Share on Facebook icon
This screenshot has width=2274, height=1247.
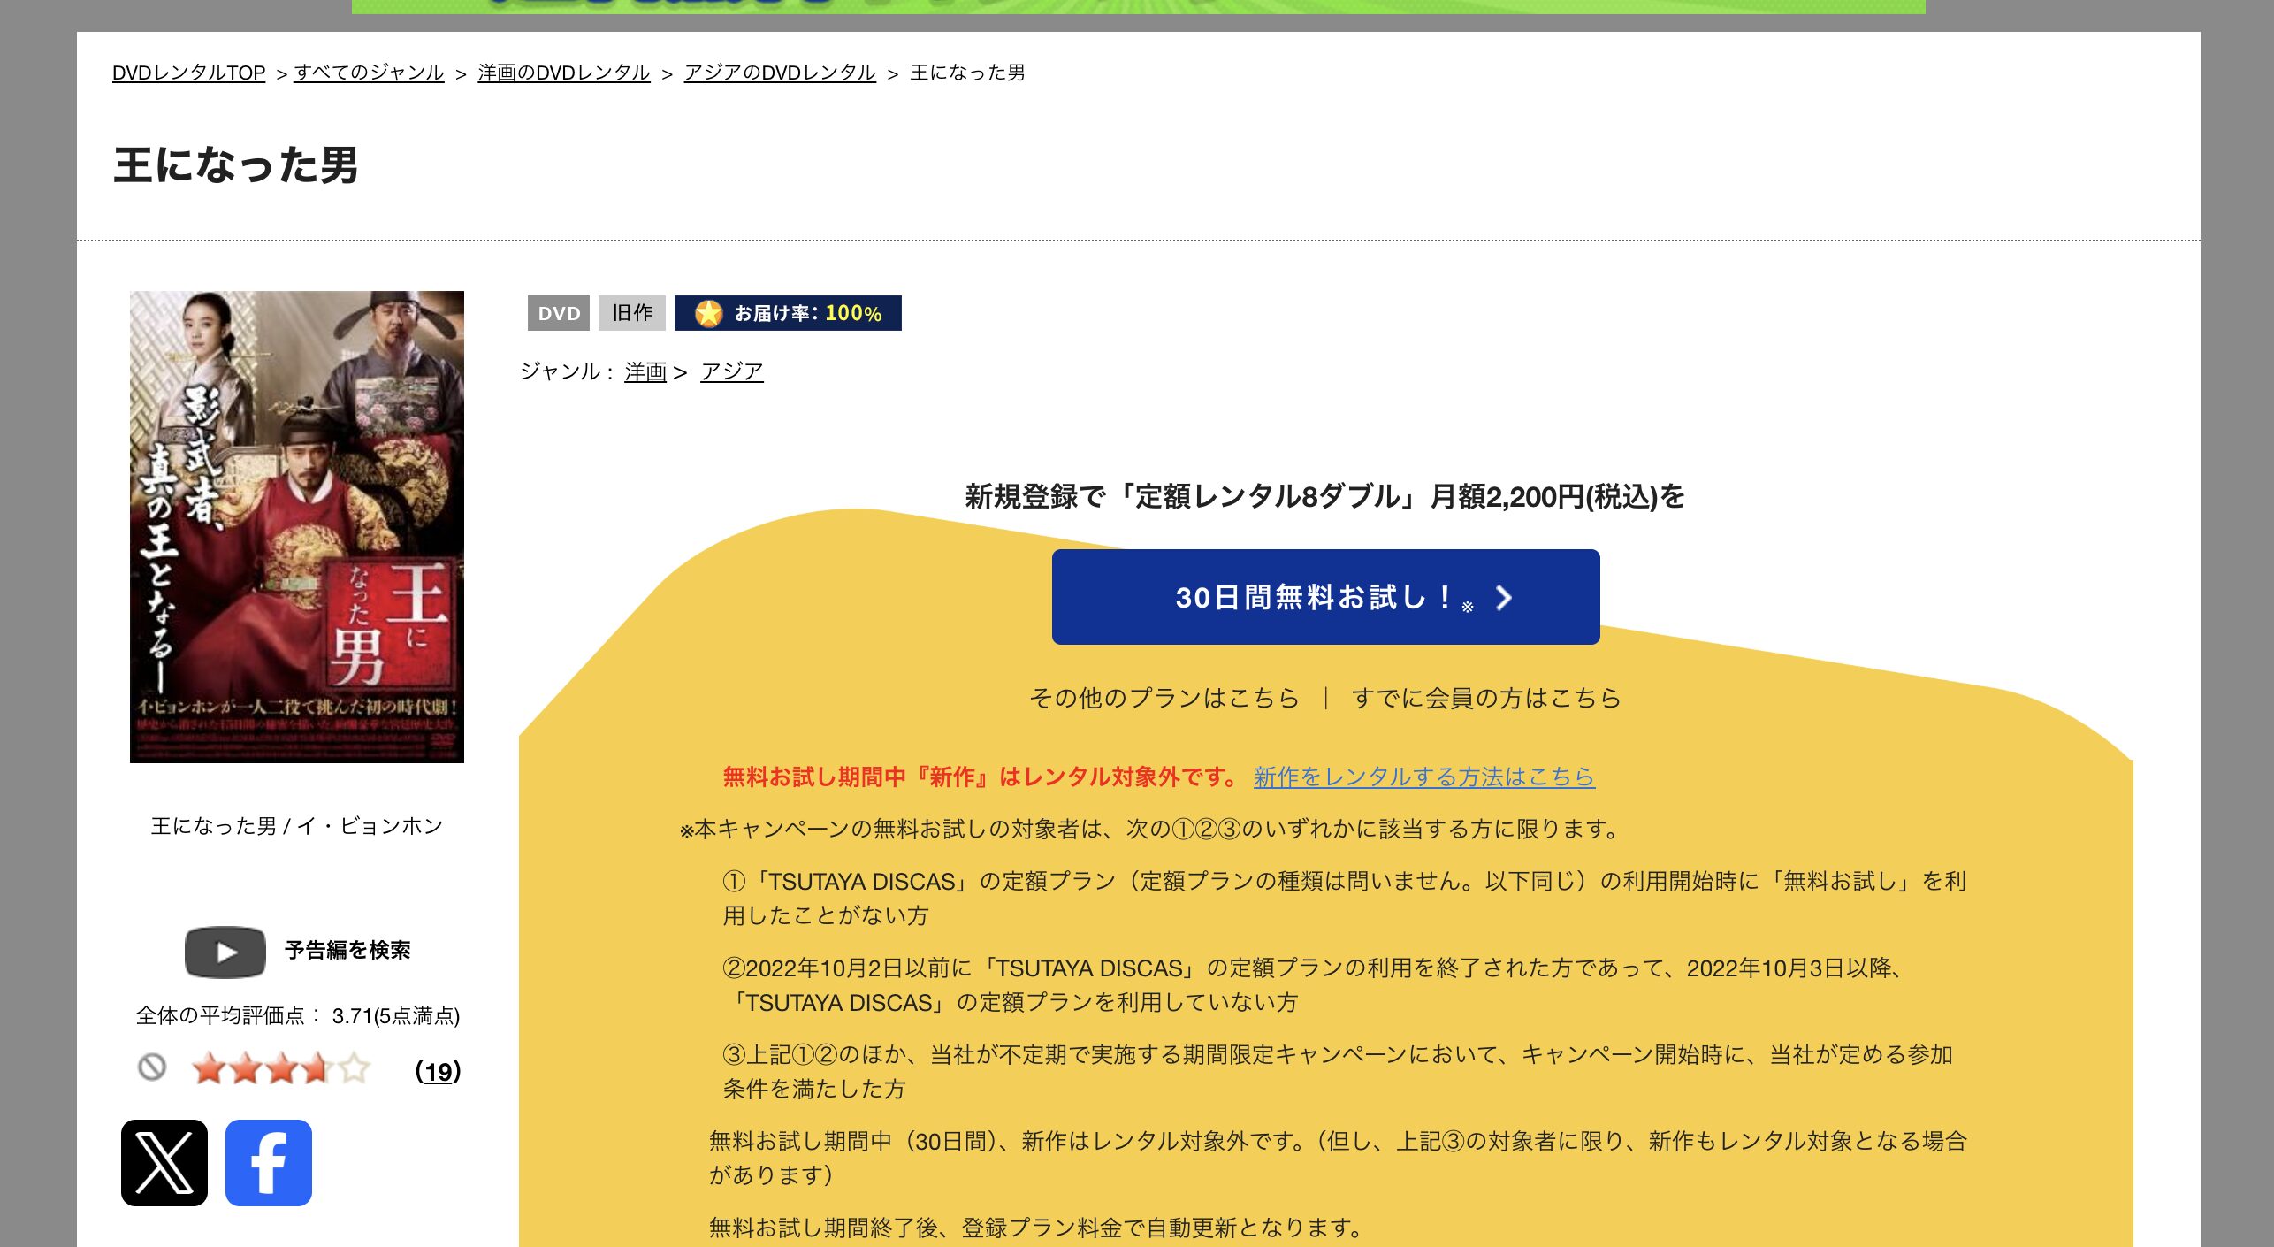(269, 1163)
